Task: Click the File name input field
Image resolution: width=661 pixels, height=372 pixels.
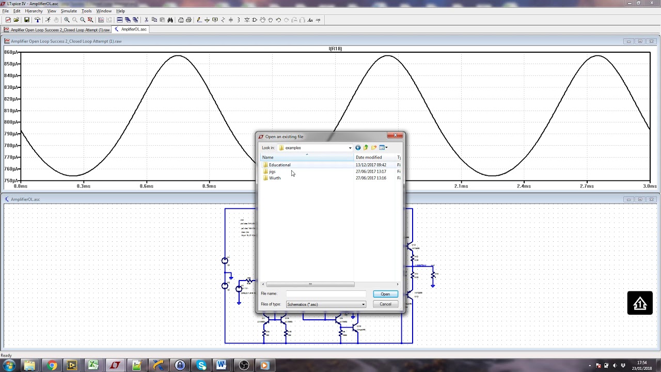Action: pos(326,293)
